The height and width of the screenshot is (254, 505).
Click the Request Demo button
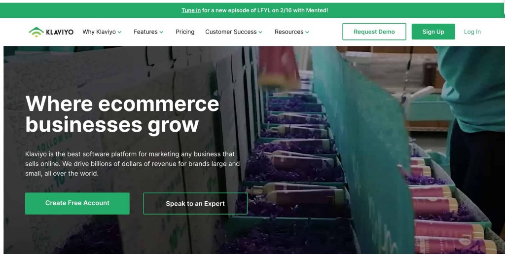[374, 32]
